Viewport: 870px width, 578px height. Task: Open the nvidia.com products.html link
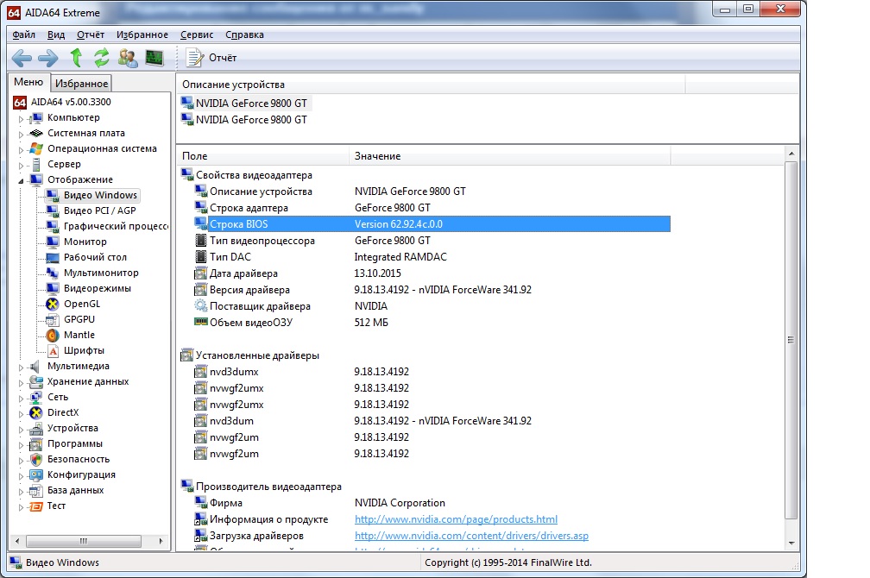456,519
